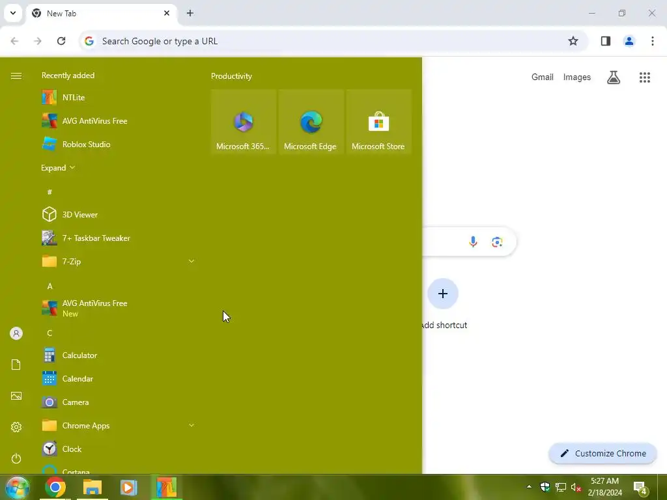Click the A letter section header

click(x=50, y=286)
